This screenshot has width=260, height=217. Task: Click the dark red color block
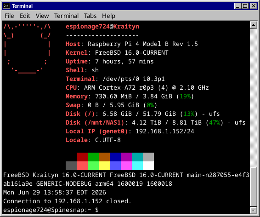82,157
